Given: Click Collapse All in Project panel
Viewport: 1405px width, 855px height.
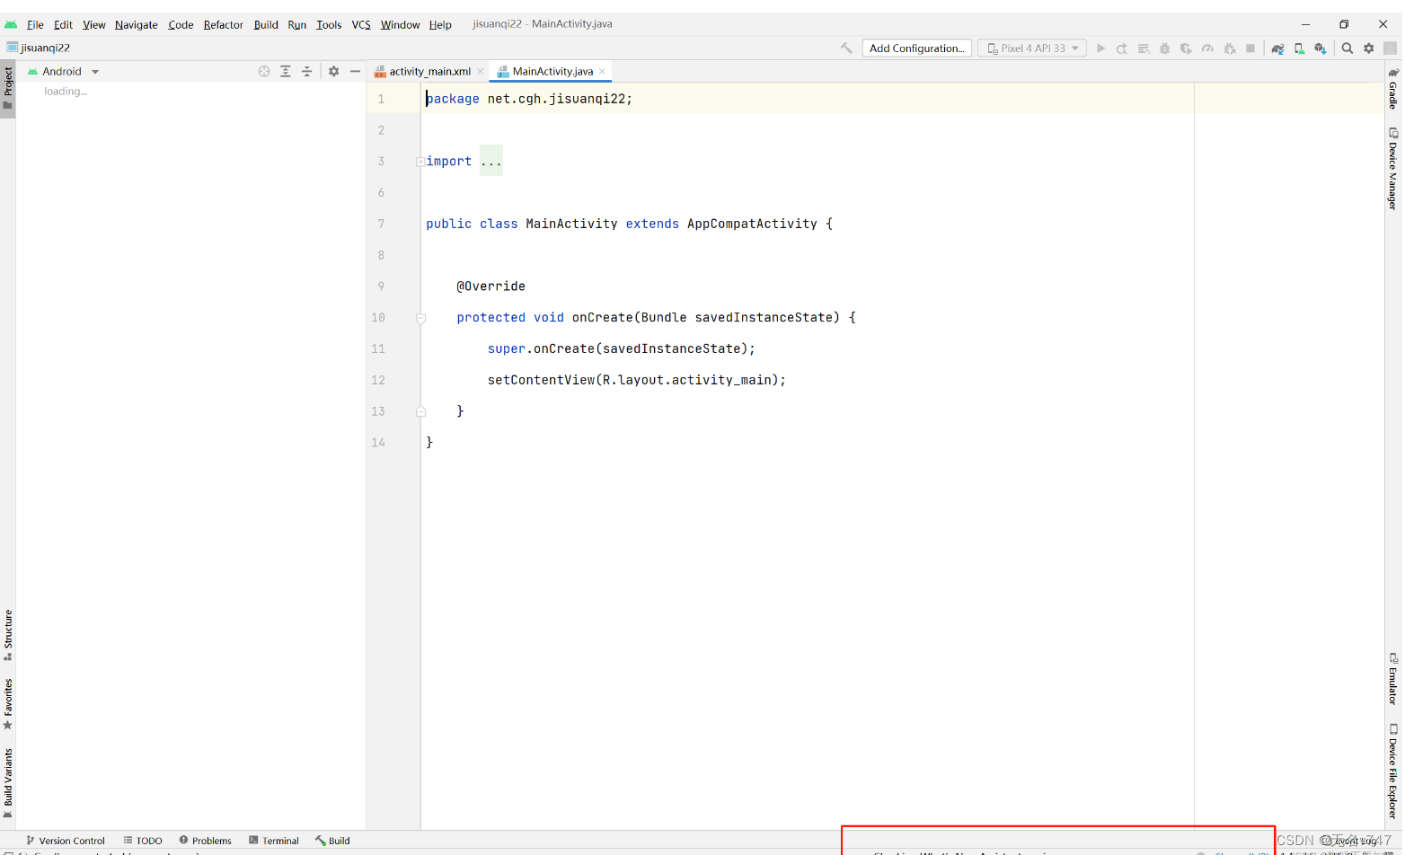Looking at the screenshot, I should coord(306,72).
